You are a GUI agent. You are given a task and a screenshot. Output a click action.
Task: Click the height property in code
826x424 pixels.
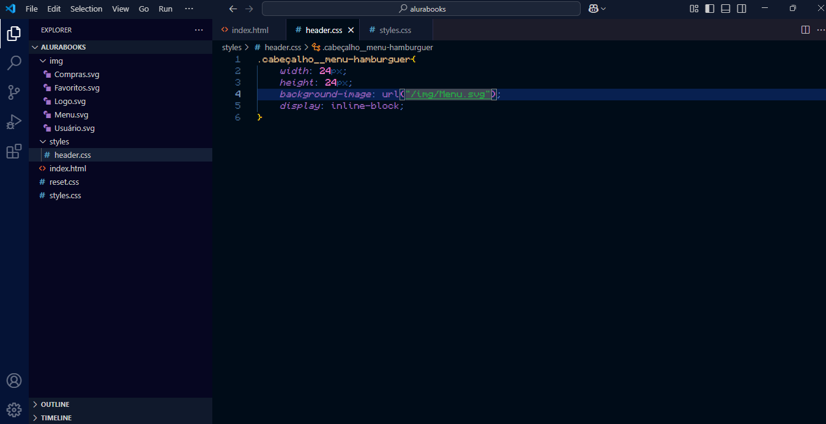(x=297, y=83)
